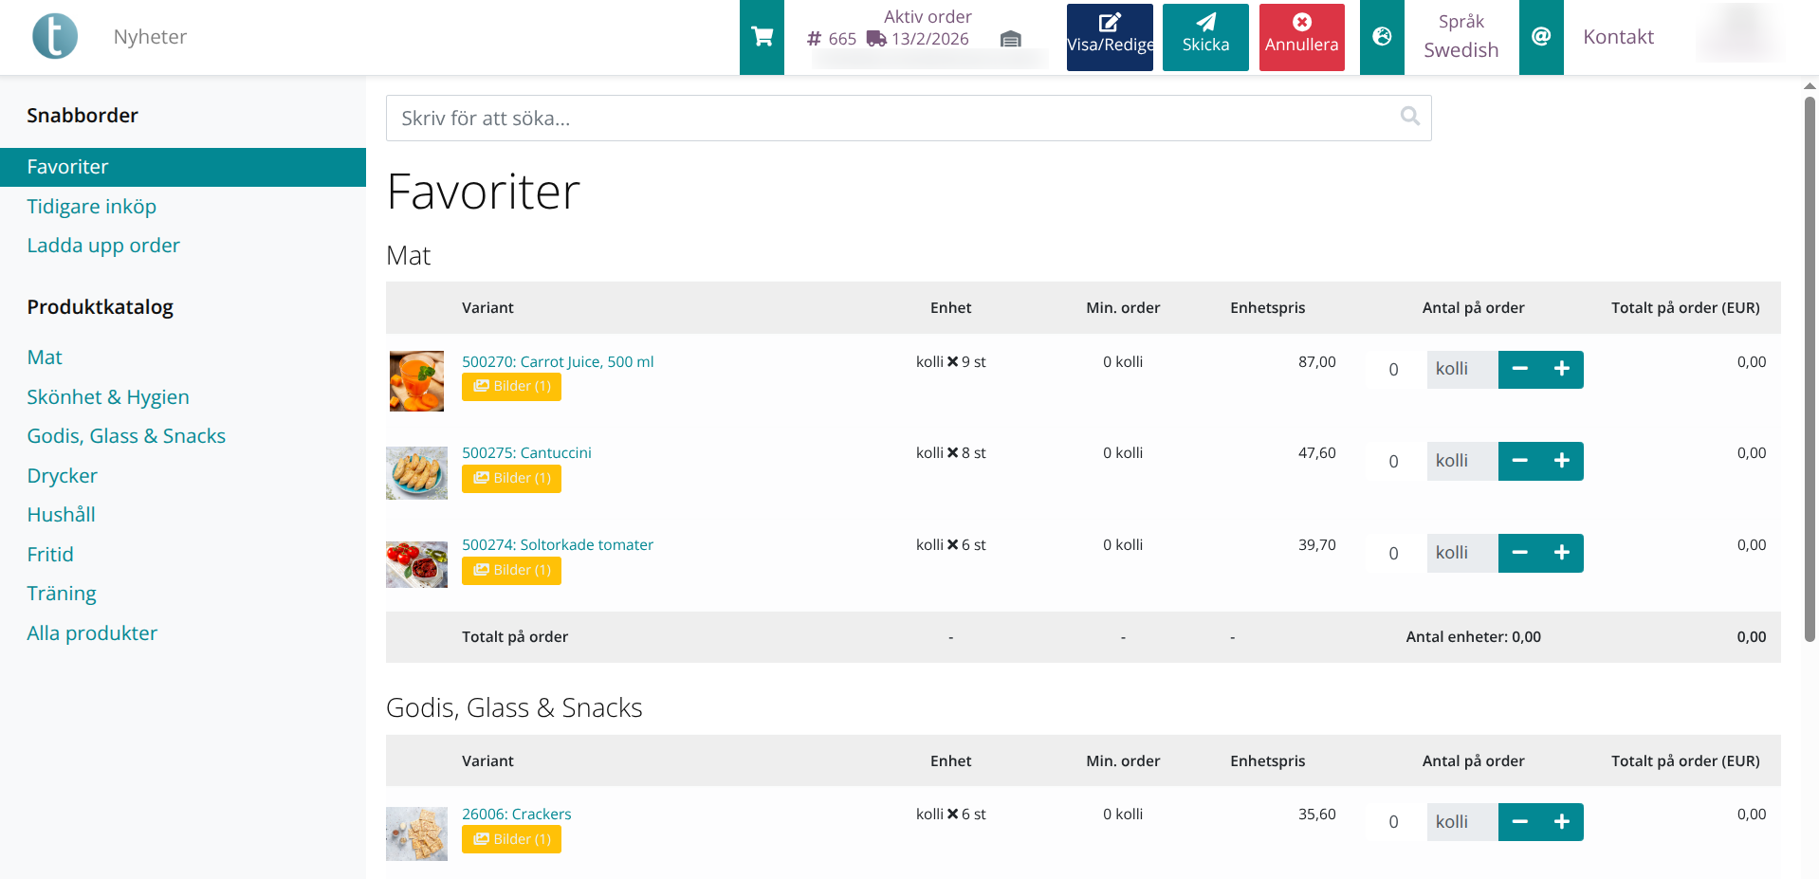Click the warehouse icon in the header
The image size is (1819, 879).
pos(1010,41)
